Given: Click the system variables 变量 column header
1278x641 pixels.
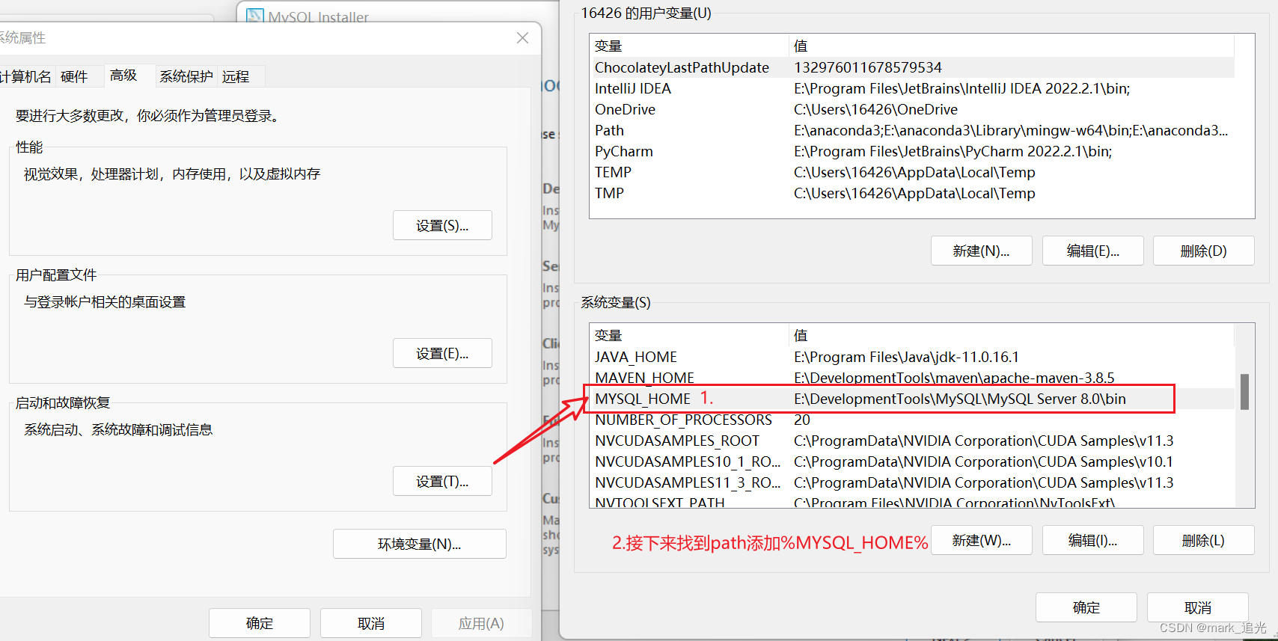Looking at the screenshot, I should 689,335.
